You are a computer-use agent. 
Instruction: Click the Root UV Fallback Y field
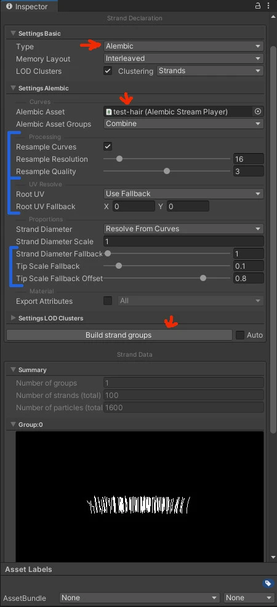click(x=188, y=207)
